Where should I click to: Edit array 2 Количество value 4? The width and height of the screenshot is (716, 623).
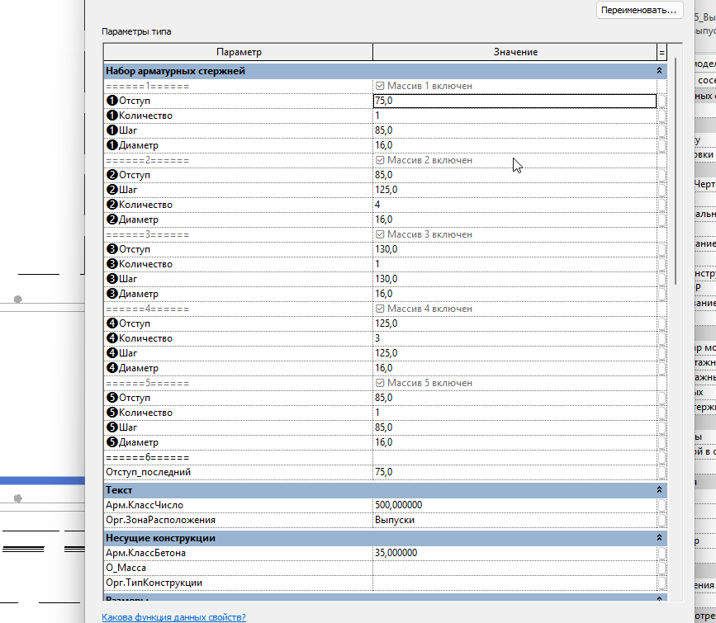click(514, 205)
